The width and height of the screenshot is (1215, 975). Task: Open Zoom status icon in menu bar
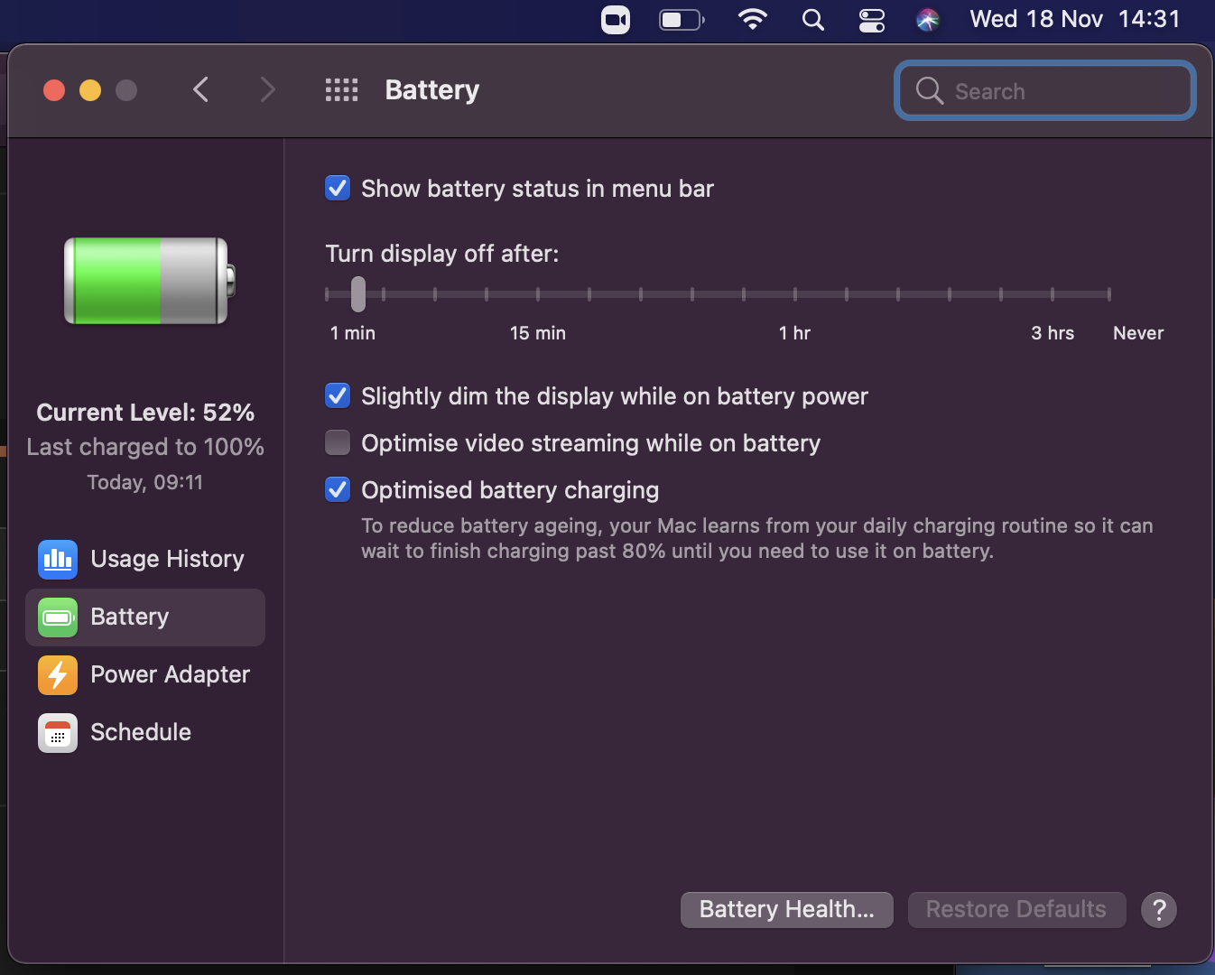click(x=616, y=19)
